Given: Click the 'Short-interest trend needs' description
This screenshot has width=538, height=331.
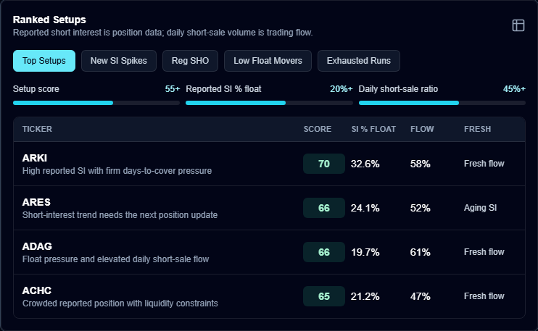Looking at the screenshot, I should (120, 215).
